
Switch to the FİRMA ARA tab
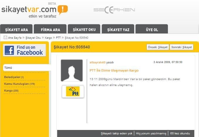click(x=50, y=30)
